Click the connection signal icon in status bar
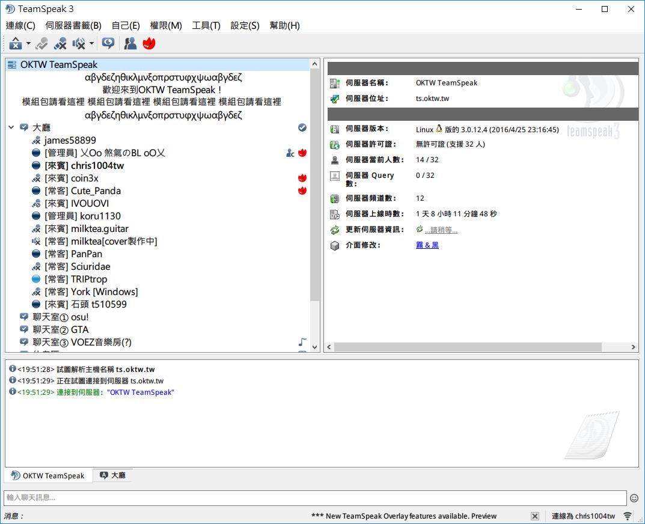The image size is (645, 524). coord(628,516)
